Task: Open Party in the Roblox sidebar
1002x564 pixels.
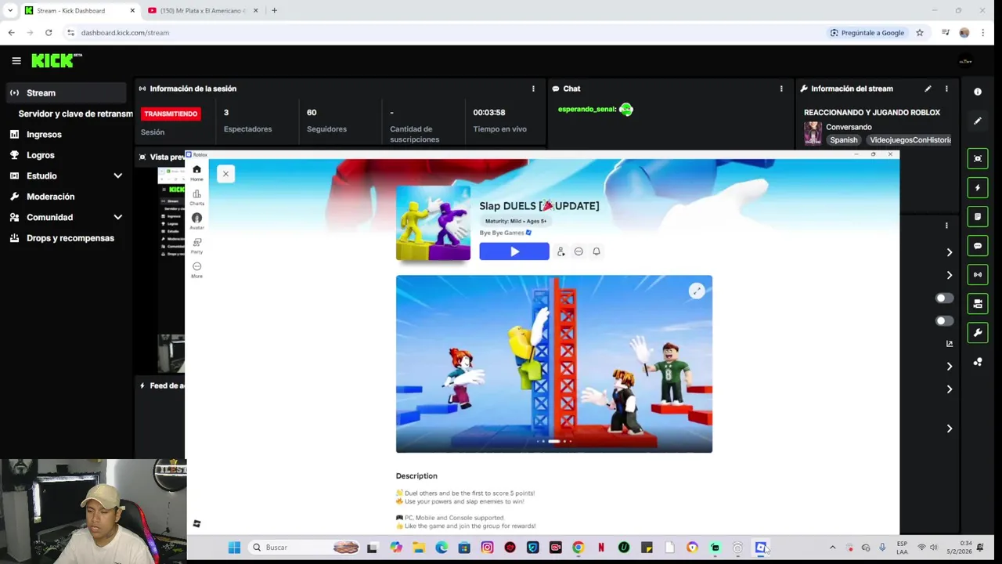Action: pos(196,246)
